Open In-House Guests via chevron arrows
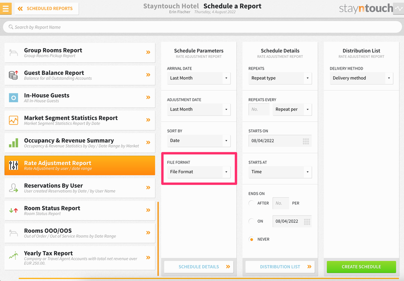404x281 pixels. [148, 97]
